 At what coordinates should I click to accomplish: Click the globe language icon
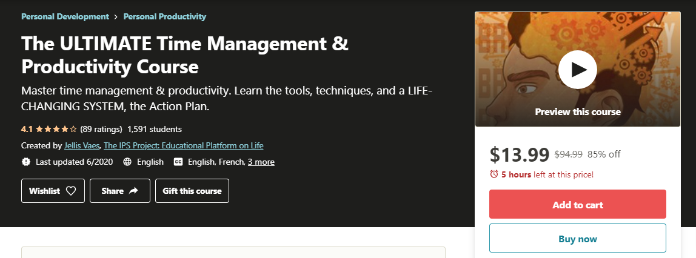[x=127, y=162]
